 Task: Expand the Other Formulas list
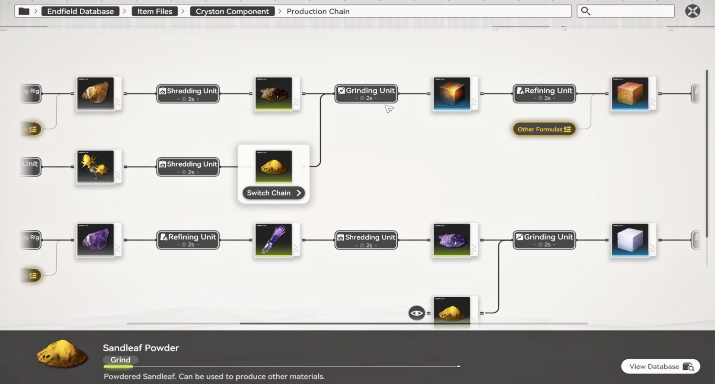click(544, 129)
